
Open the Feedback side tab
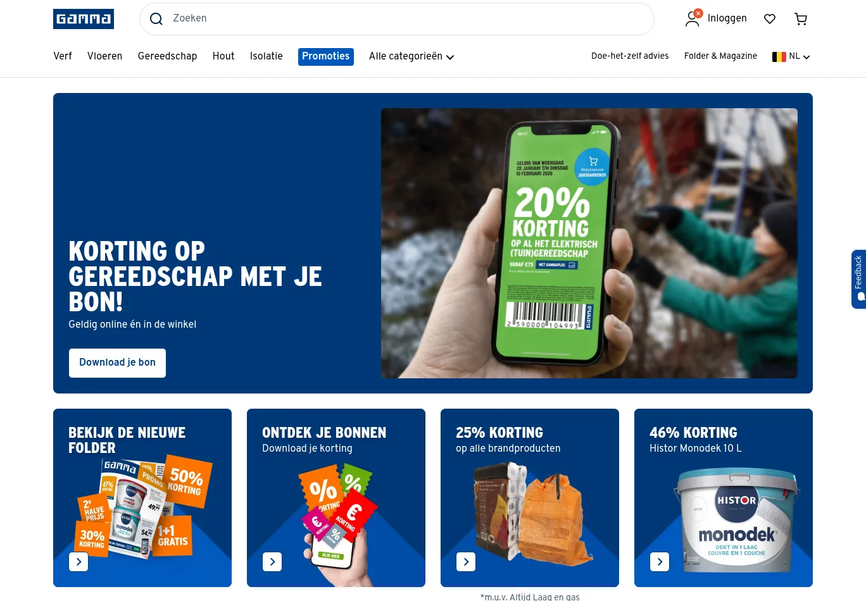click(858, 279)
